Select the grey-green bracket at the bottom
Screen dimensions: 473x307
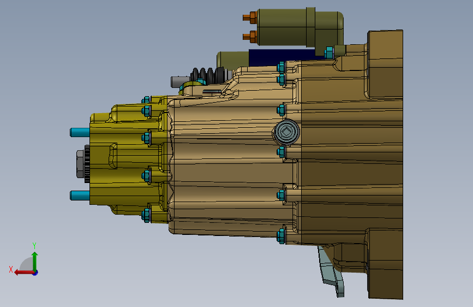(x=331, y=271)
